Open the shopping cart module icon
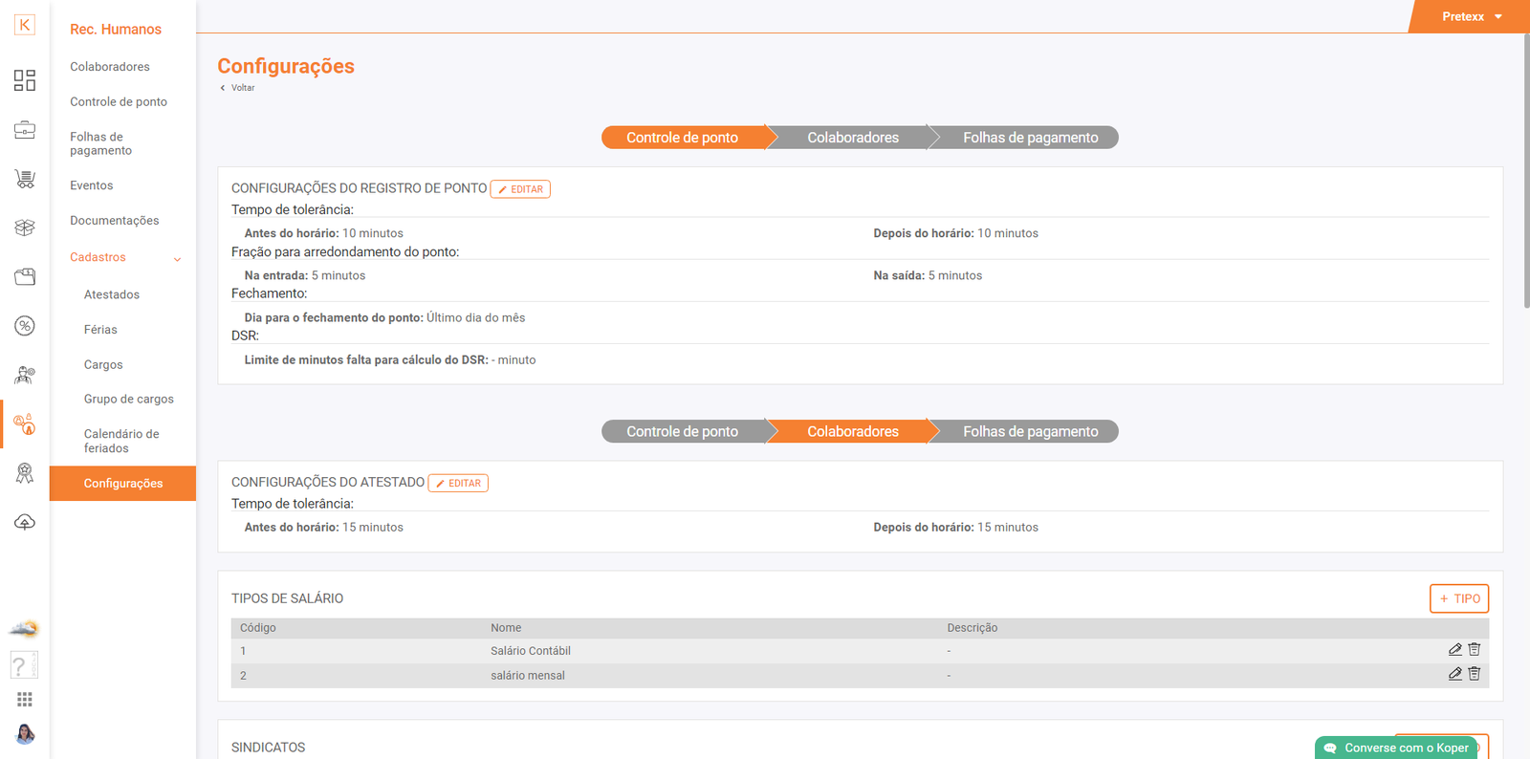1530x759 pixels. tap(25, 179)
